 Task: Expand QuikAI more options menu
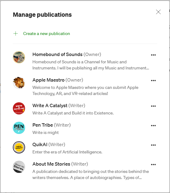coord(153,145)
